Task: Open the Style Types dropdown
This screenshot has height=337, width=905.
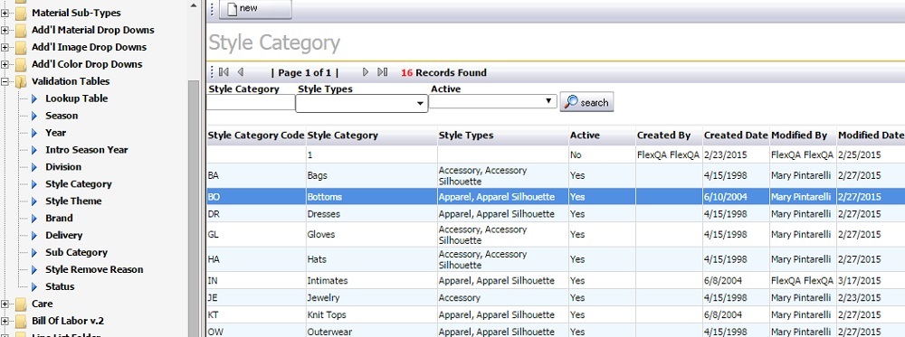Action: 361,104
